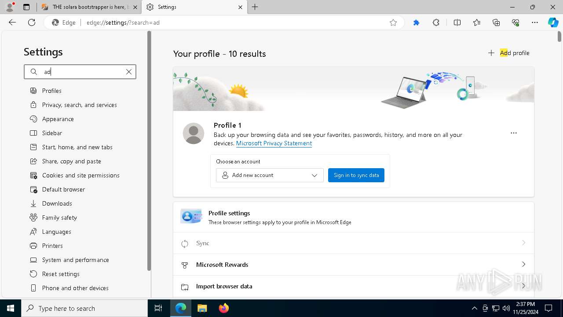Screen dimensions: 563x317
Task: Refresh the current page
Action: pyautogui.click(x=32, y=22)
